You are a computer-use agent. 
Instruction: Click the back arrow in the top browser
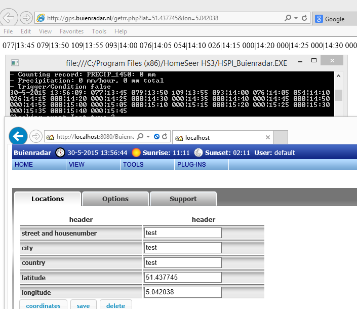9,18
